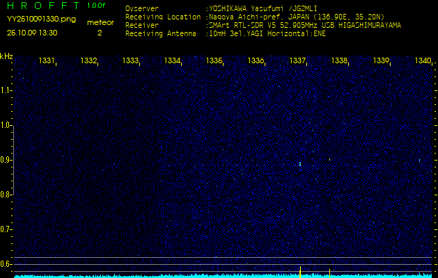
Task: Click the date stamp 25.10.09 13:30
Action: pos(32,32)
